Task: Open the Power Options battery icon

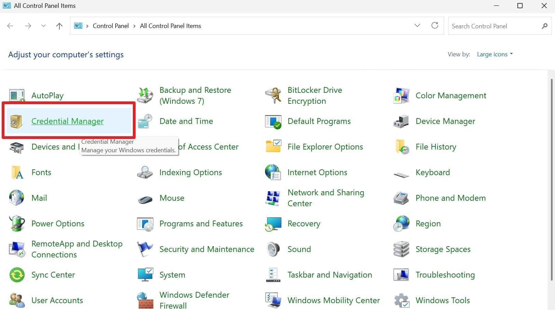Action: [x=17, y=224]
